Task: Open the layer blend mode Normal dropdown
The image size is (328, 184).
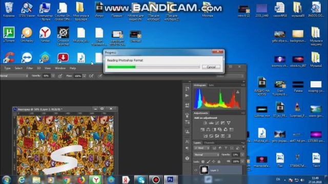Action: pyautogui.click(x=207, y=155)
